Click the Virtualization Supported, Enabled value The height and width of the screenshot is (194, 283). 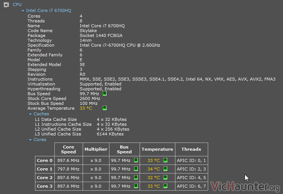coord(101,84)
